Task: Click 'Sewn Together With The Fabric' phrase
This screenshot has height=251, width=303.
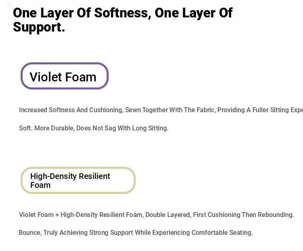Action: [x=170, y=110]
